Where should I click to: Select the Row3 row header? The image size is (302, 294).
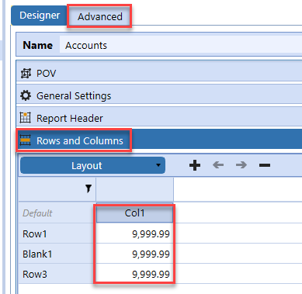click(57, 274)
